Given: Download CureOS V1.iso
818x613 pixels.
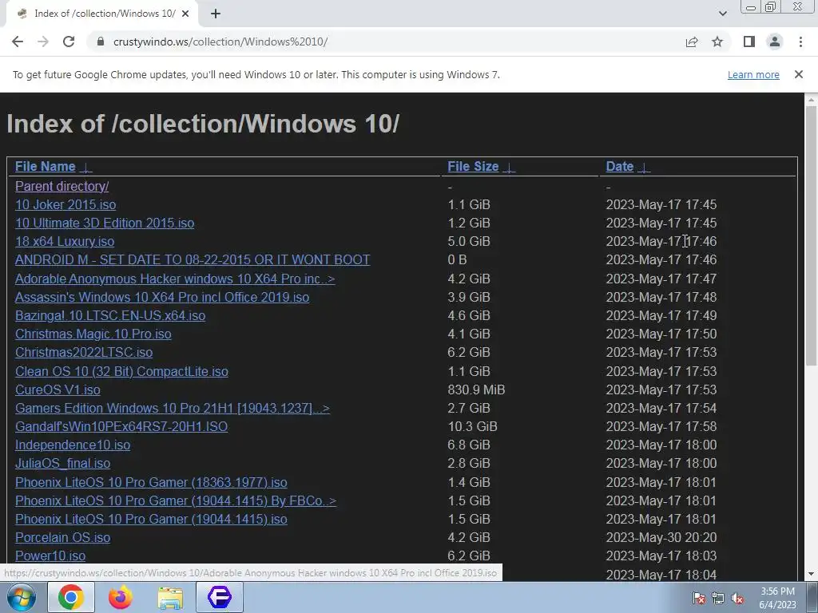Looking at the screenshot, I should (58, 390).
